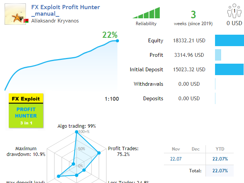This screenshot has height=183, width=244.
Task: Open the FX Exploit Profit Hunter signal link
Action: [66, 7]
